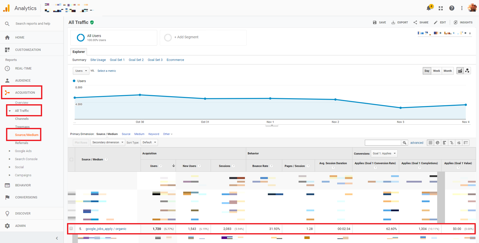Open the Sort Type Default dropdown
Screen dimensions: 479x243
149,143
